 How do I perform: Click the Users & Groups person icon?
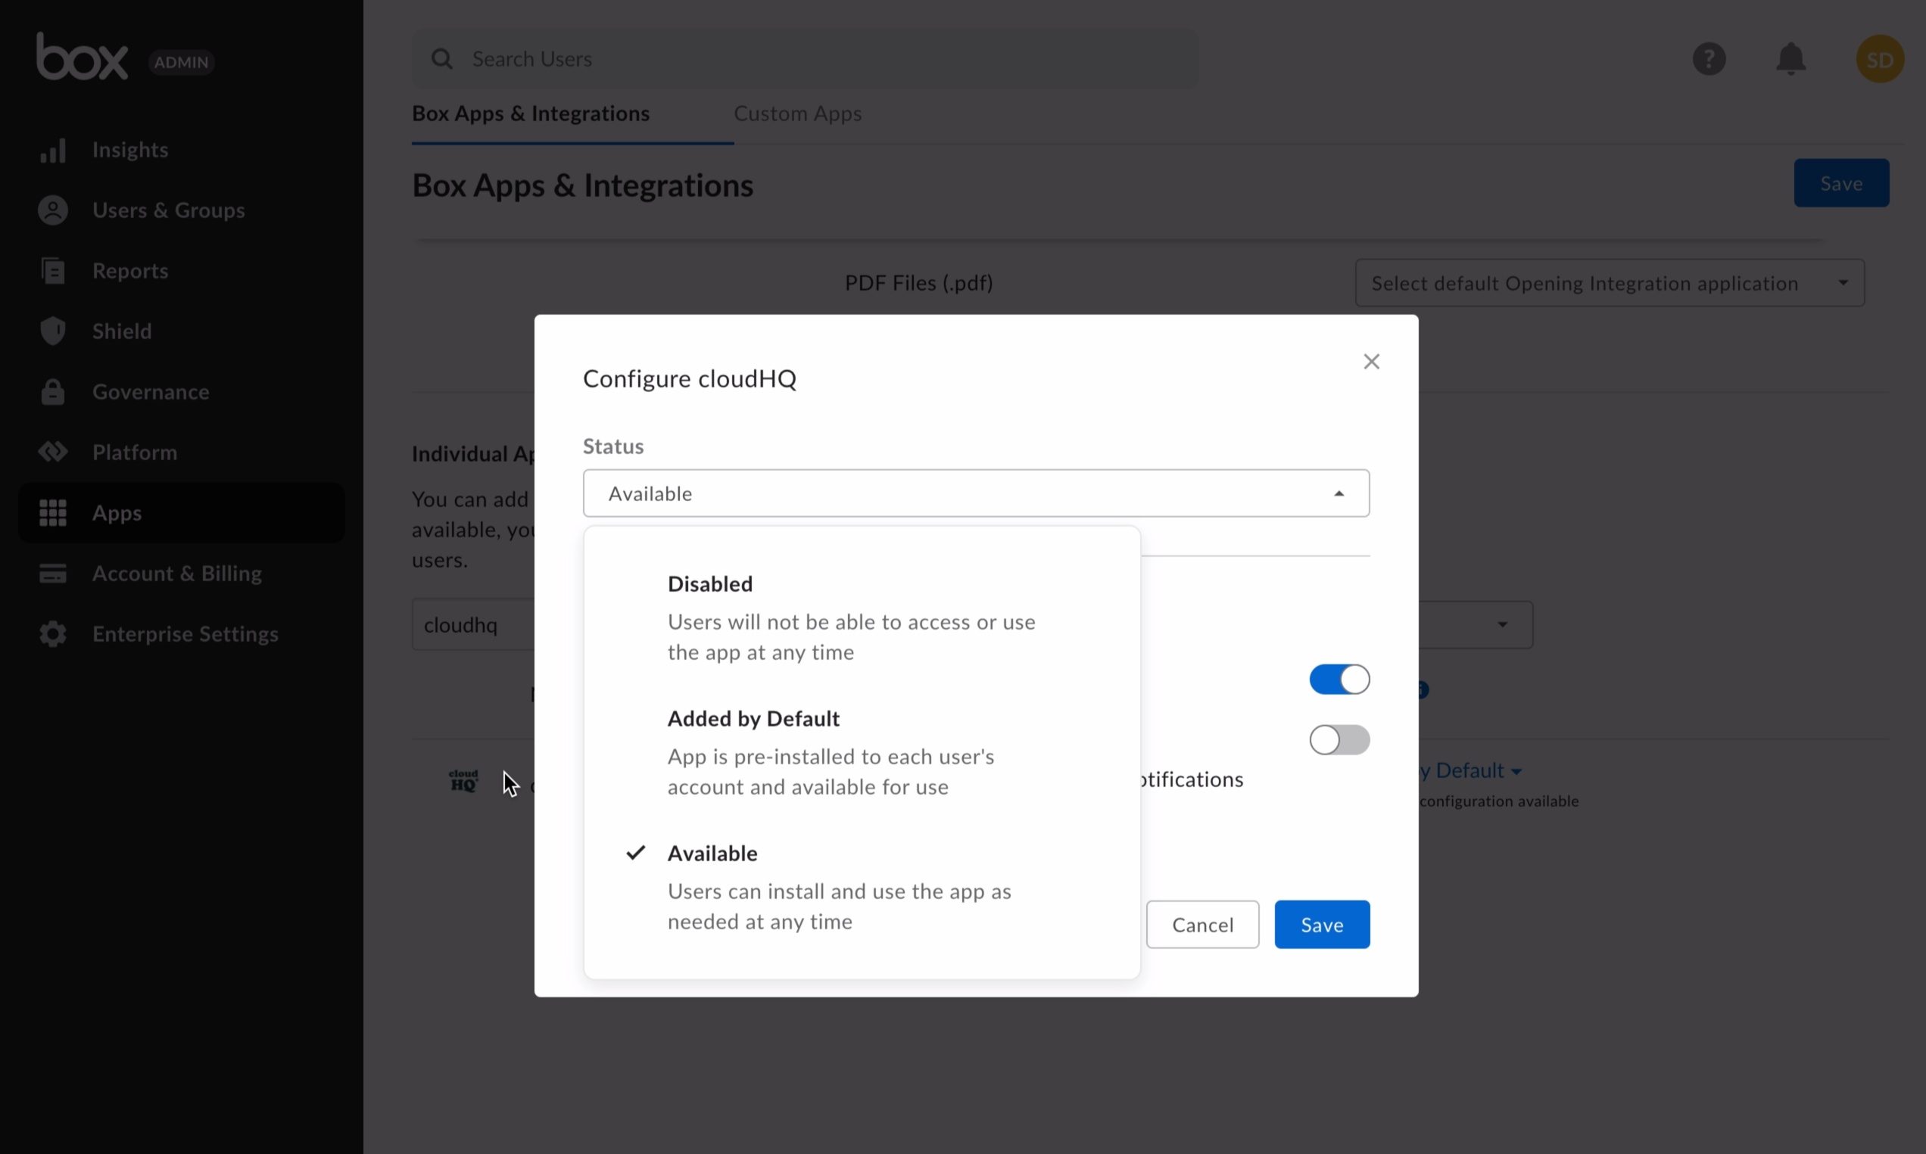[53, 210]
